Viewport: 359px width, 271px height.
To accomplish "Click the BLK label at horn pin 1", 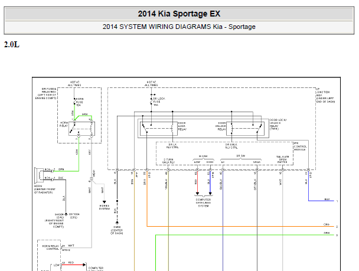I will pyautogui.click(x=61, y=178).
